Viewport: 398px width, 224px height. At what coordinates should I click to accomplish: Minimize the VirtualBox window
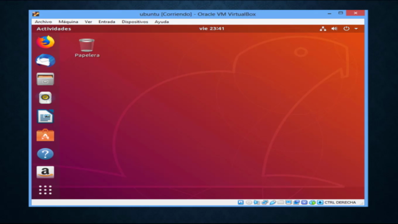tap(330, 14)
